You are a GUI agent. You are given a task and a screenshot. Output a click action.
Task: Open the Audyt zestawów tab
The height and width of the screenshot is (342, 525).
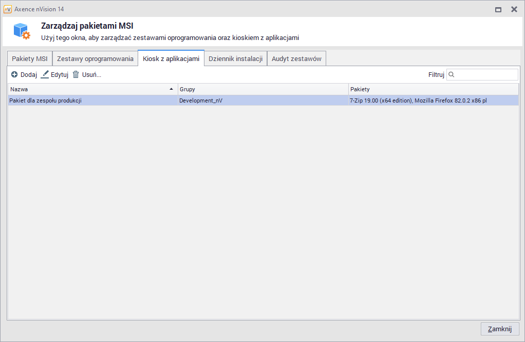pos(296,59)
